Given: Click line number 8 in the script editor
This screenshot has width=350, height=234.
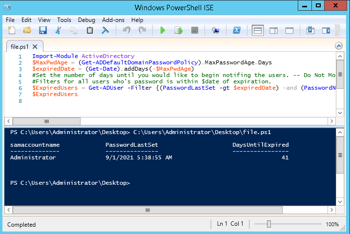Looking at the screenshot, I should click(x=21, y=101).
